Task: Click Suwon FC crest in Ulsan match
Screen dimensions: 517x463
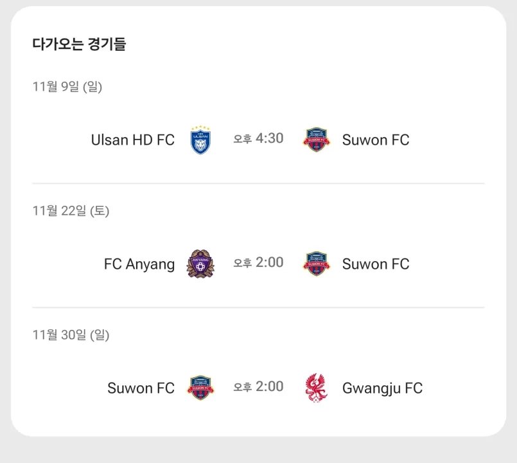Action: pyautogui.click(x=317, y=140)
